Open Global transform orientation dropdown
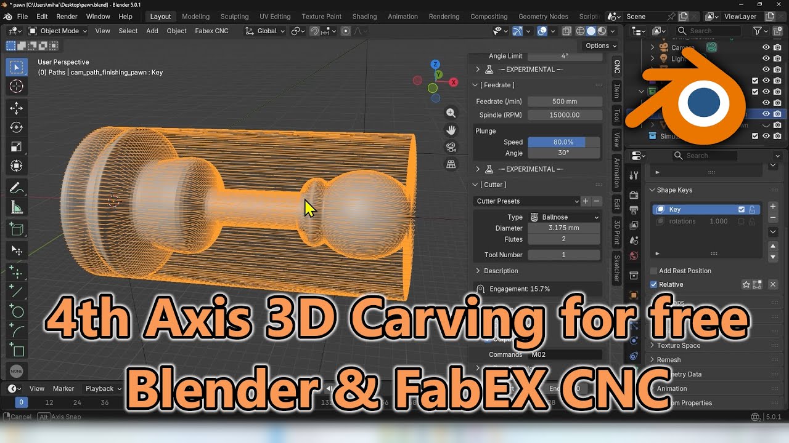789x443 pixels. pyautogui.click(x=264, y=31)
